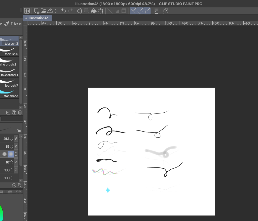Open the Clip Studio launcher icon
Image resolution: width=258 pixels, height=221 pixels.
(x=27, y=11)
